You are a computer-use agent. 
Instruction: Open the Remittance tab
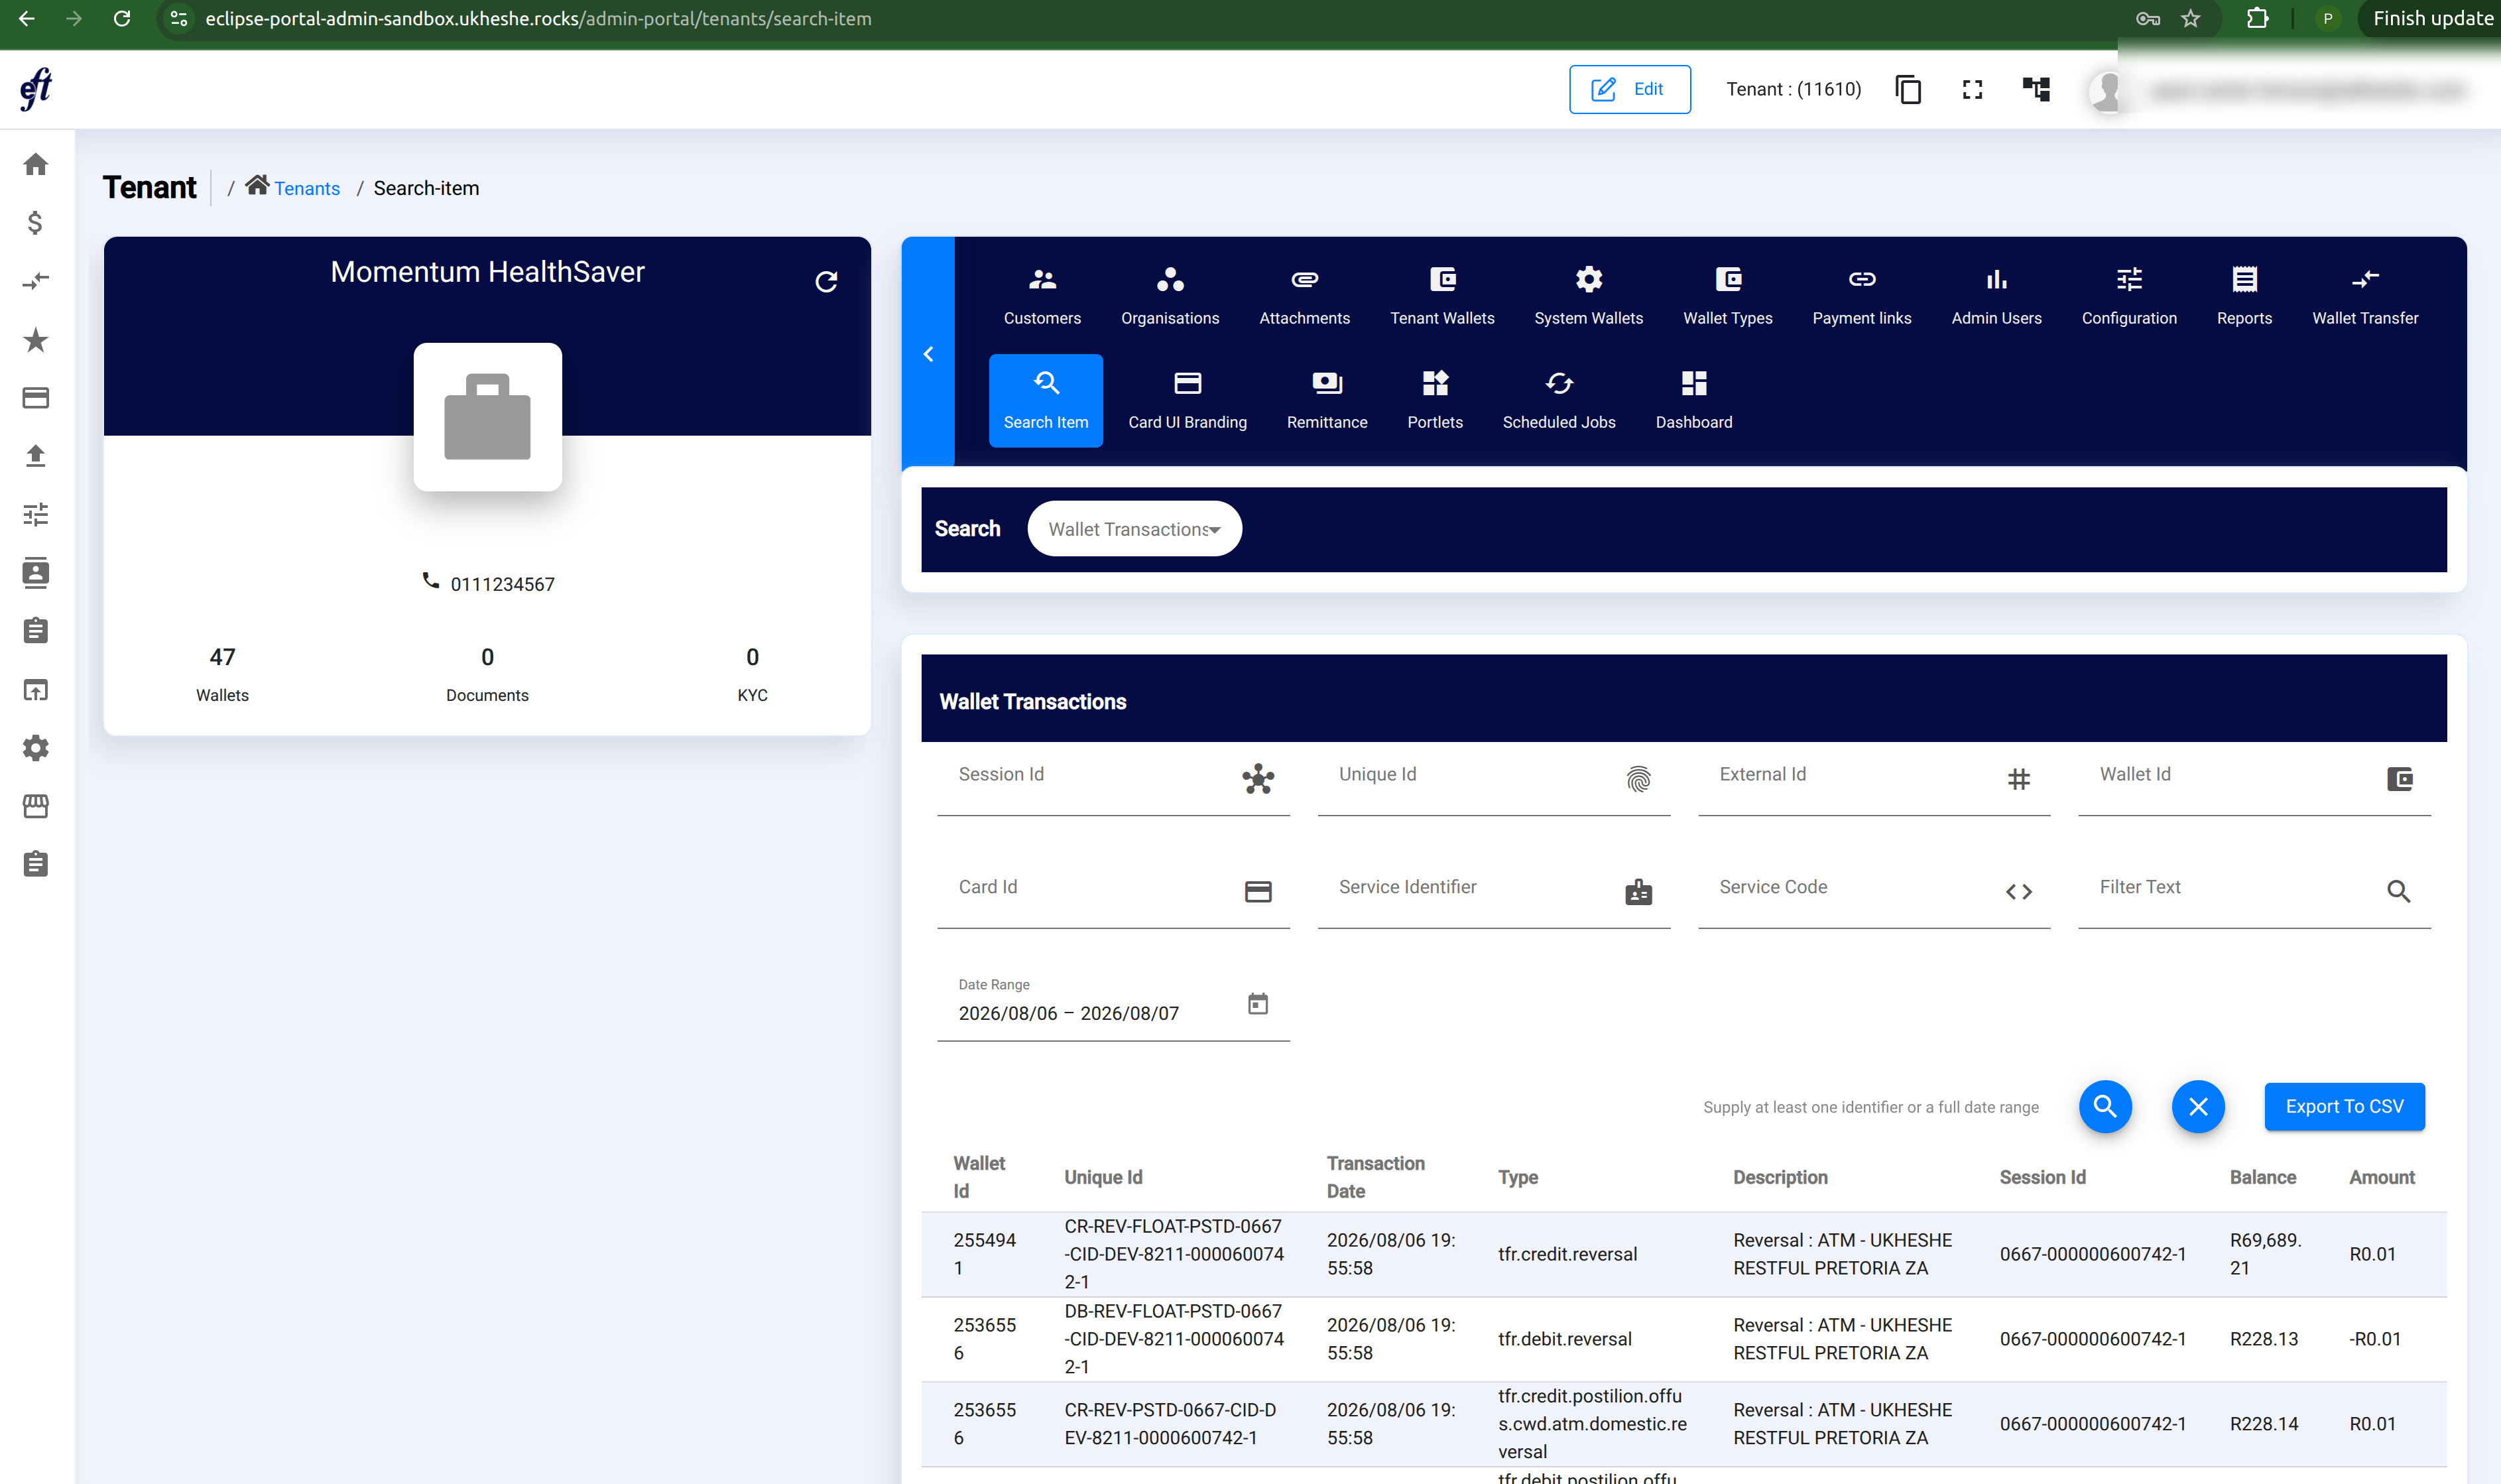pos(1327,400)
